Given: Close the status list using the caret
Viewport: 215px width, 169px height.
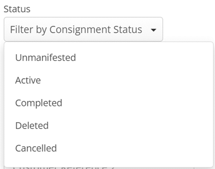Looking at the screenshot, I should tap(154, 30).
